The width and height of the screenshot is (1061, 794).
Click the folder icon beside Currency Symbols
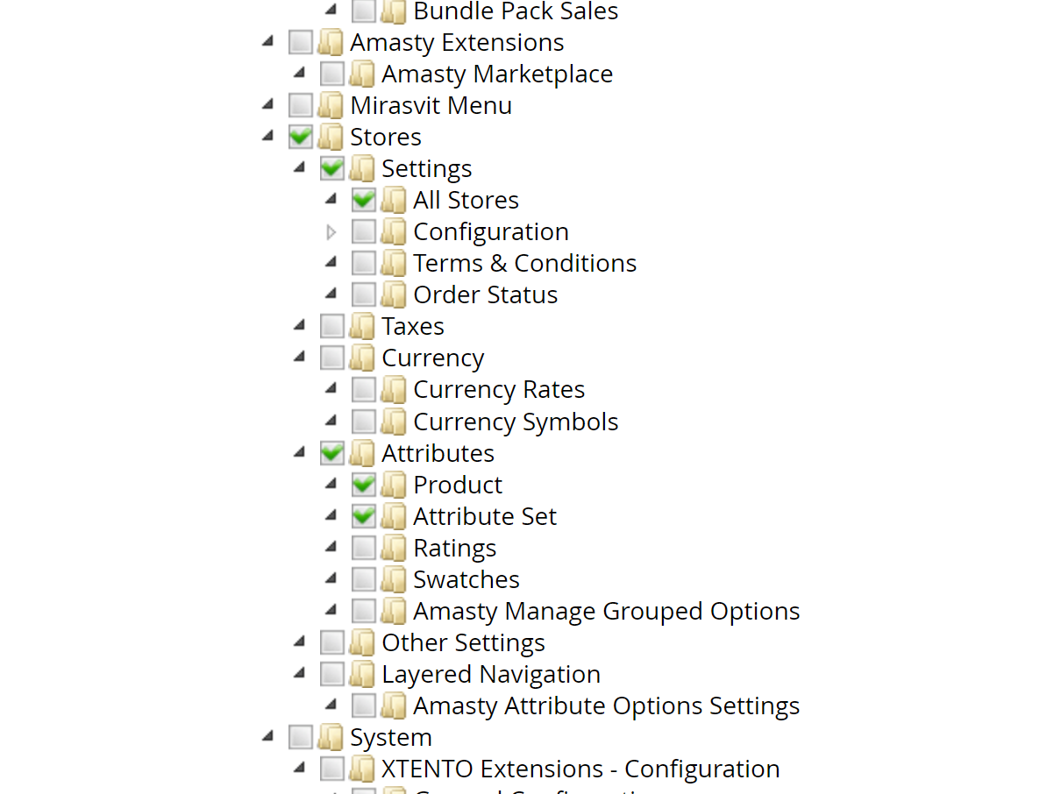click(x=394, y=422)
